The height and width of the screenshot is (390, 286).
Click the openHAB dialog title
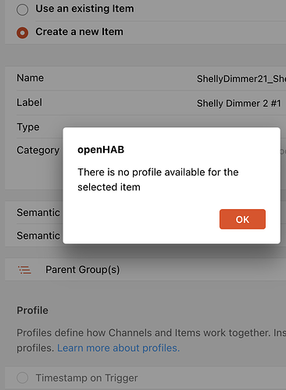coord(101,150)
